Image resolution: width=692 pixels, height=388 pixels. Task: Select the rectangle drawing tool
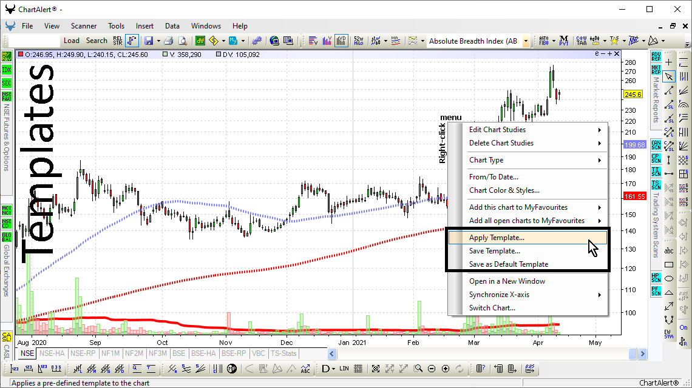[x=669, y=264]
